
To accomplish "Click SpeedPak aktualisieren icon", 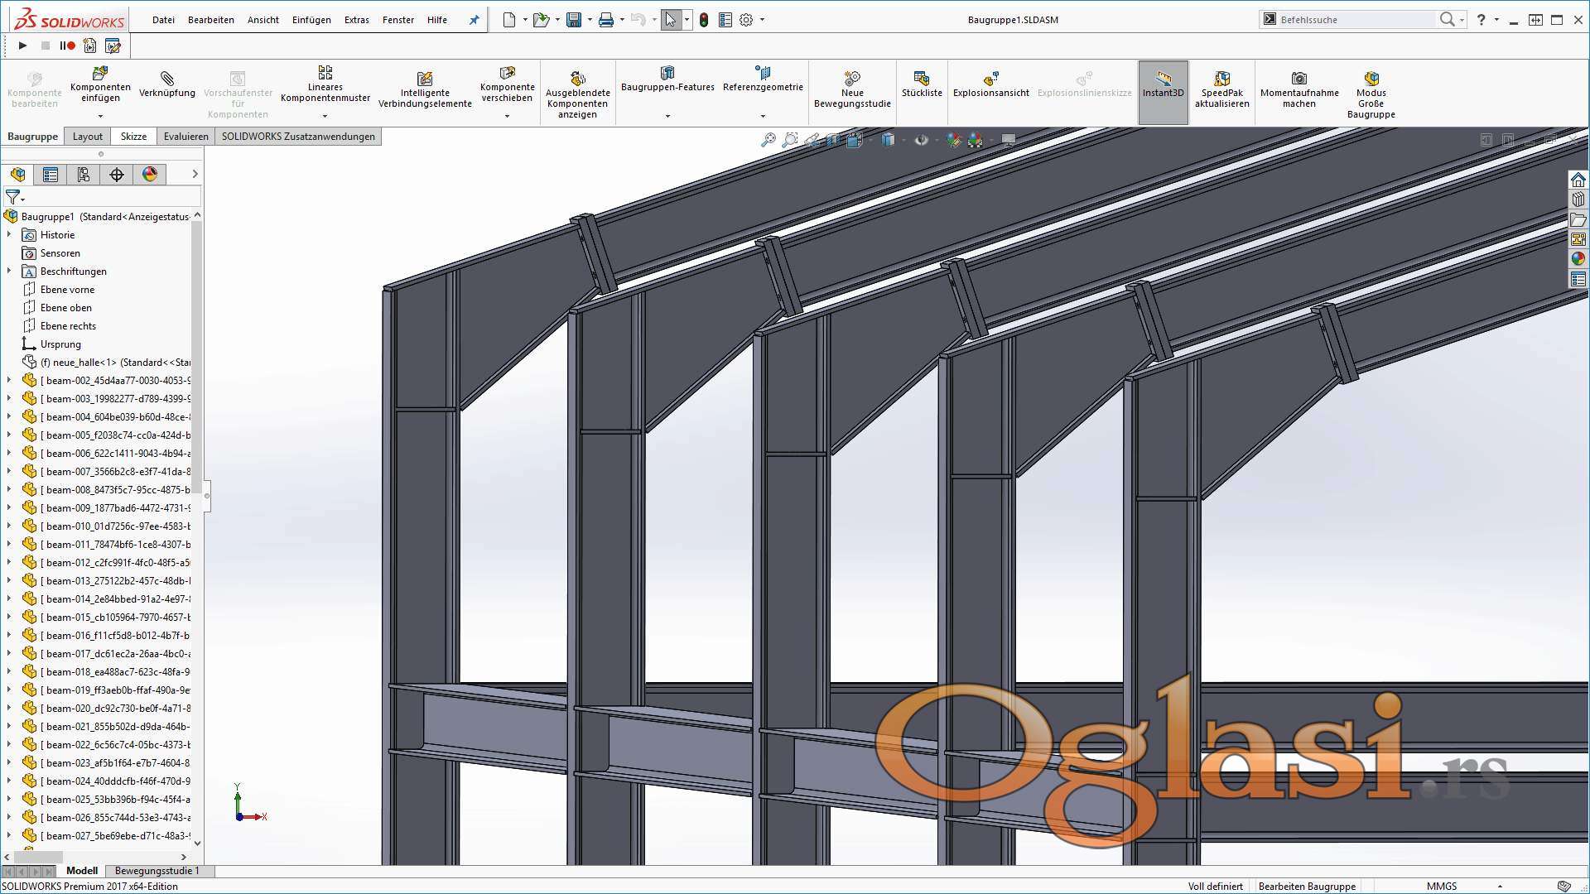I will click(1221, 79).
